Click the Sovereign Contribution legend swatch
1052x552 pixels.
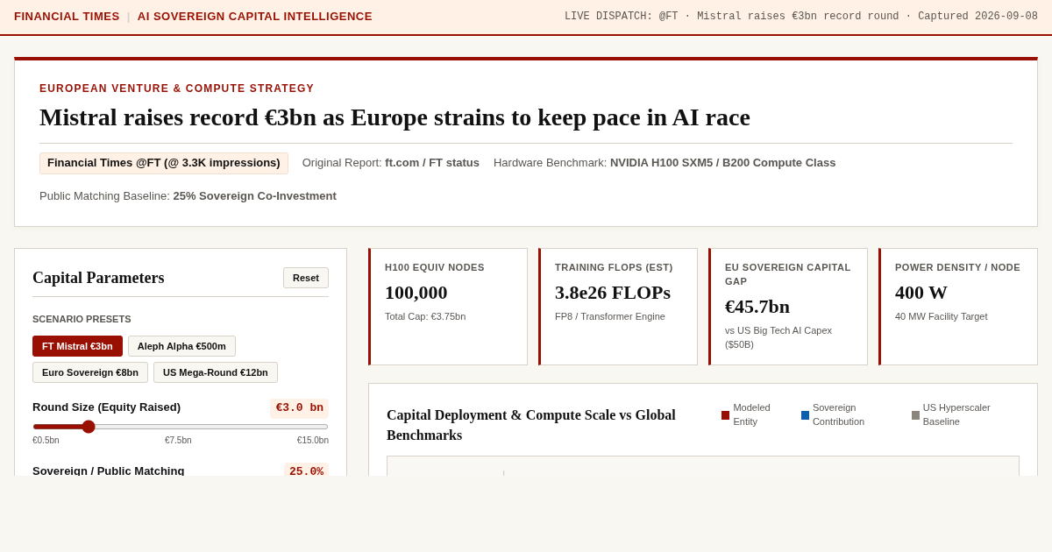pos(805,415)
